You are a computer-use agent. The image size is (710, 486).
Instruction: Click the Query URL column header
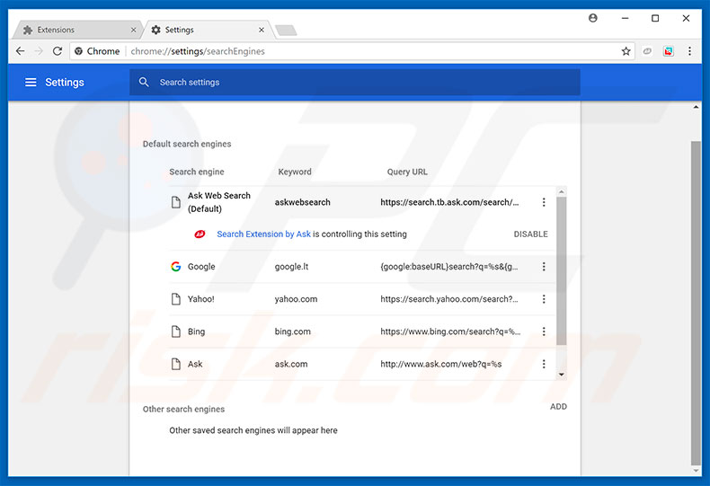pyautogui.click(x=407, y=172)
